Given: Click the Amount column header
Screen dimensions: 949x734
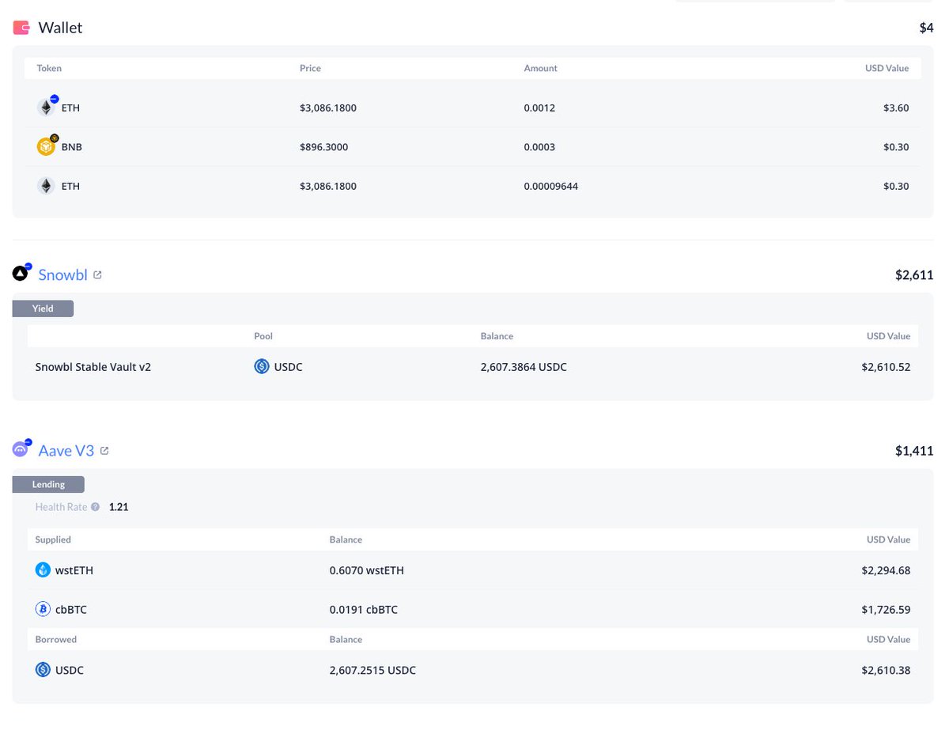Looking at the screenshot, I should pyautogui.click(x=540, y=68).
